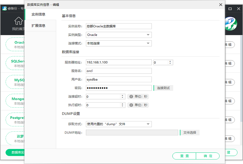Close the 睿备份 main window
This screenshot has height=164, width=243.
[x=239, y=9]
